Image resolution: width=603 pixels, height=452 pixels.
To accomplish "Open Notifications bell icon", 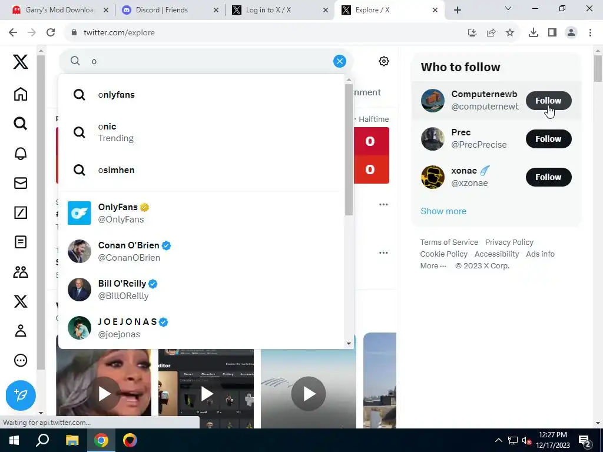I will [x=21, y=154].
